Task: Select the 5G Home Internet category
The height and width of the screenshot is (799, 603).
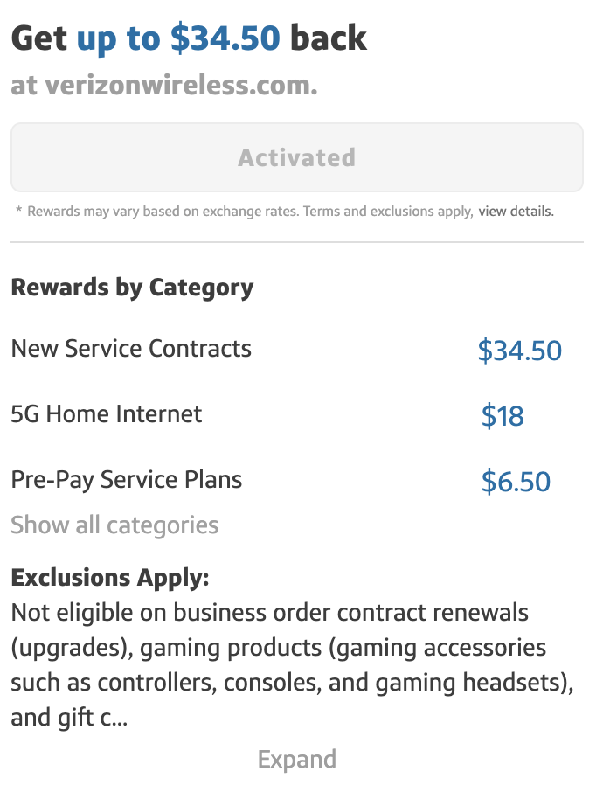Action: [107, 414]
